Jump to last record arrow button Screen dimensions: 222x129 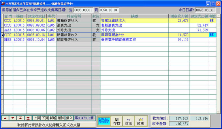(x=28, y=118)
